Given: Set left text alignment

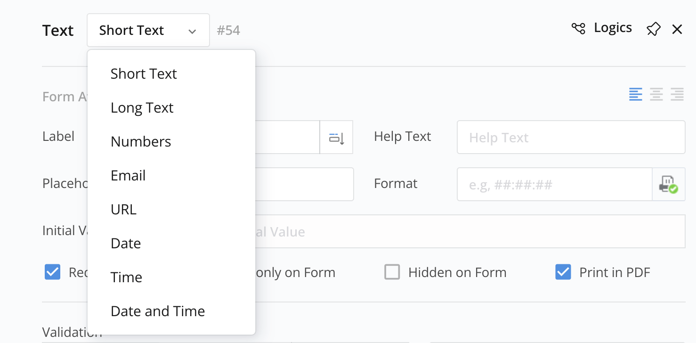Looking at the screenshot, I should 636,94.
